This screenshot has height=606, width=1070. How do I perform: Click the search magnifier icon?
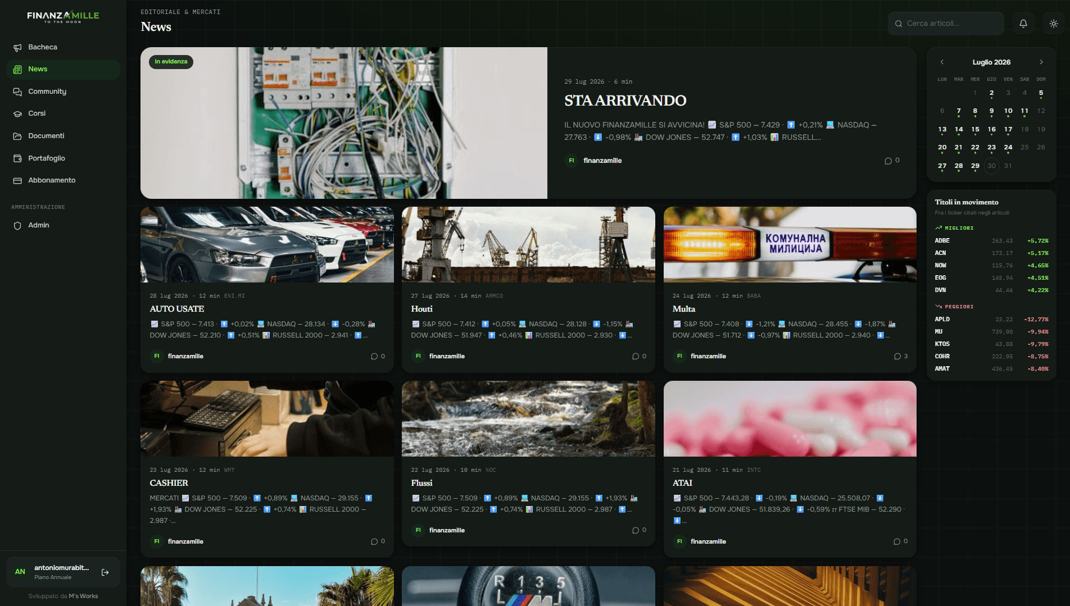coord(899,24)
